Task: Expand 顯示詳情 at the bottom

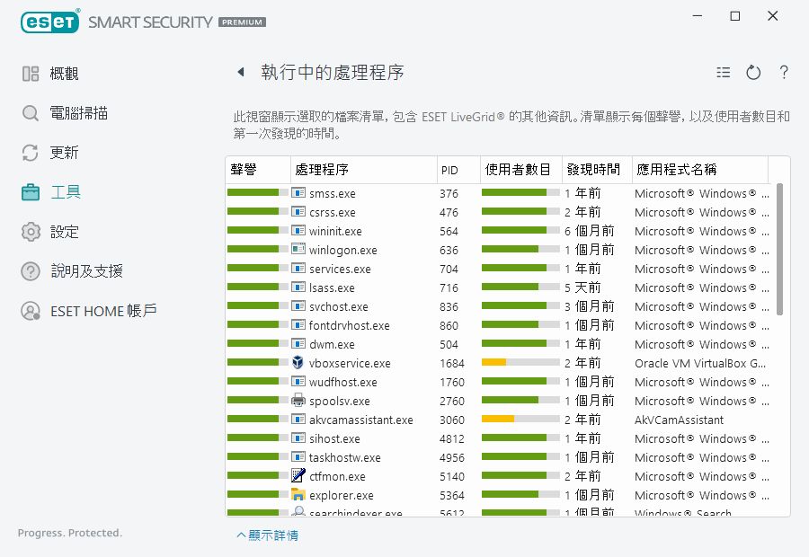Action: pos(267,535)
